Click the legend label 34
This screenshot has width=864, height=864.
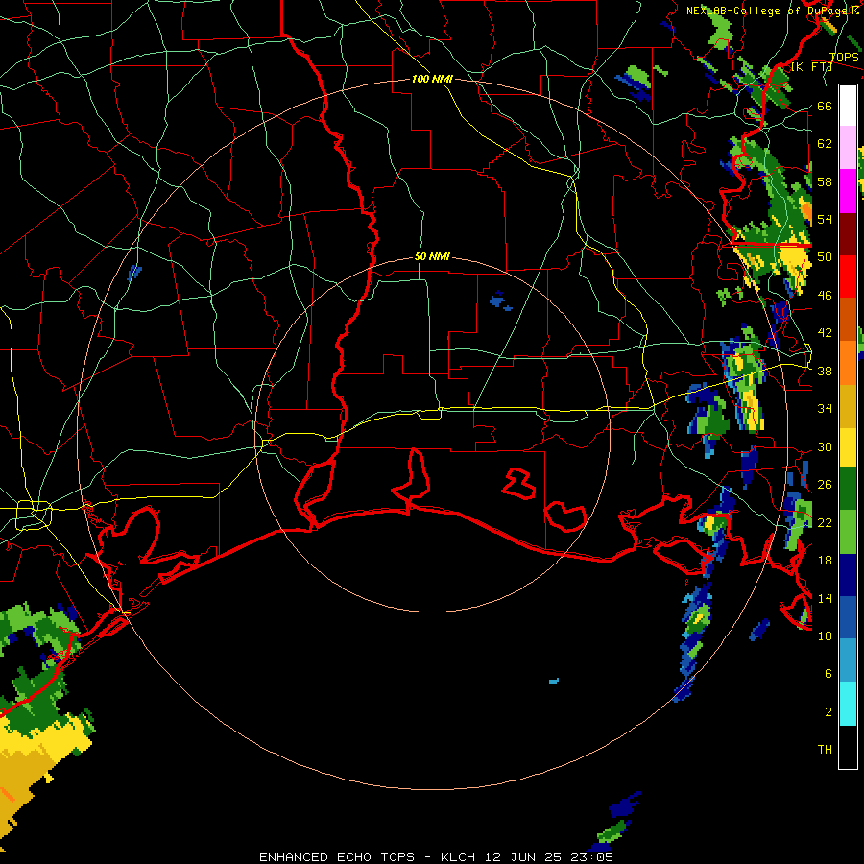click(x=825, y=409)
